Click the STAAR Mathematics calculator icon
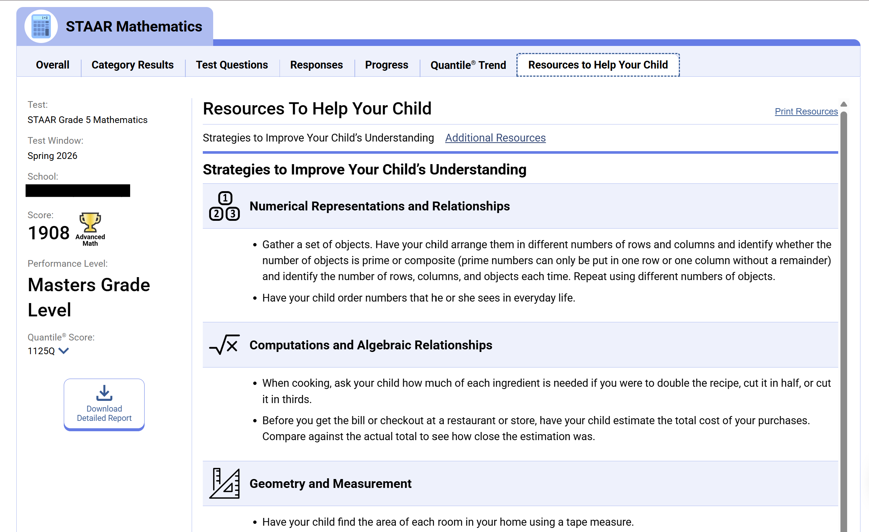This screenshot has height=532, width=869. 41,27
